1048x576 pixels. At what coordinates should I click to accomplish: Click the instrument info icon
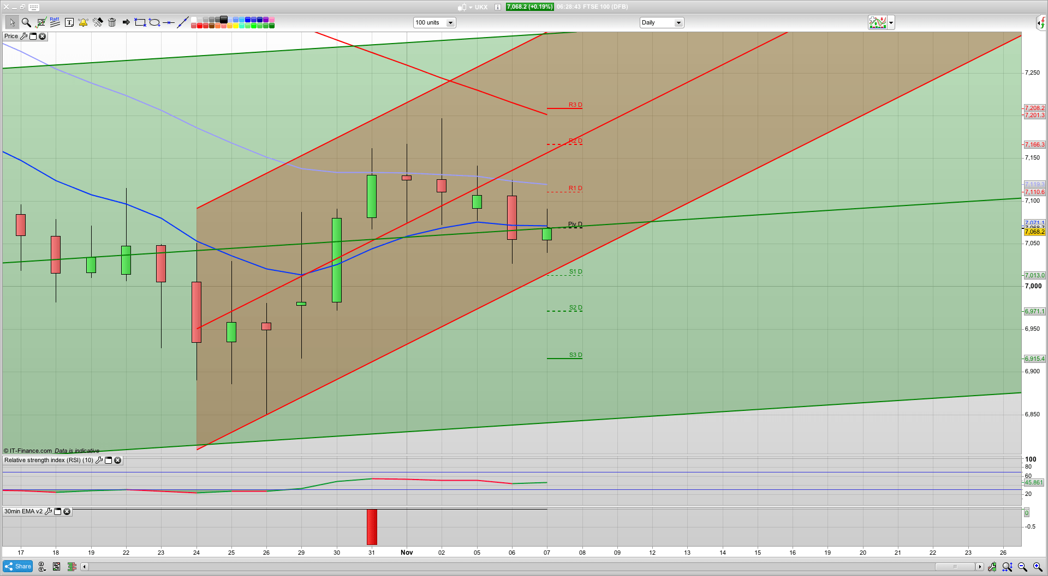(x=498, y=7)
